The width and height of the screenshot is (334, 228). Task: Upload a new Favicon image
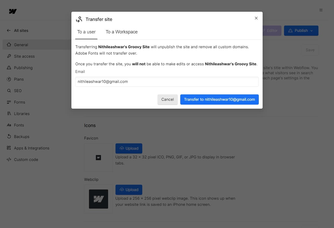point(129,148)
